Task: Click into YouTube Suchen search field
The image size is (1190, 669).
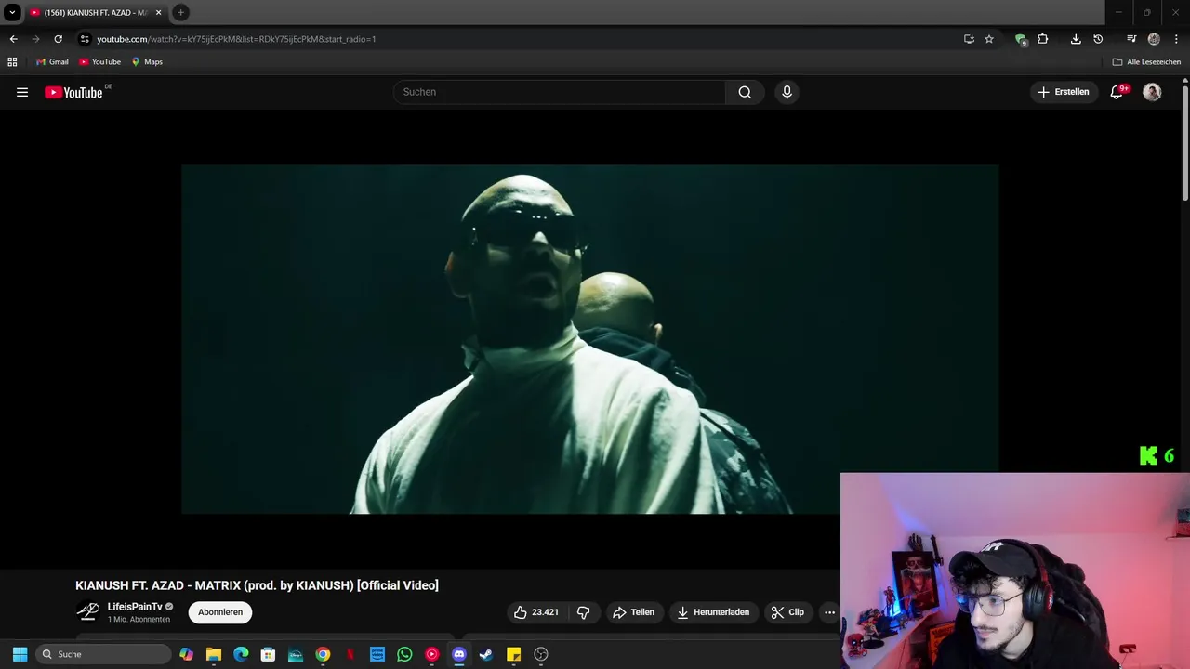Action: click(560, 92)
